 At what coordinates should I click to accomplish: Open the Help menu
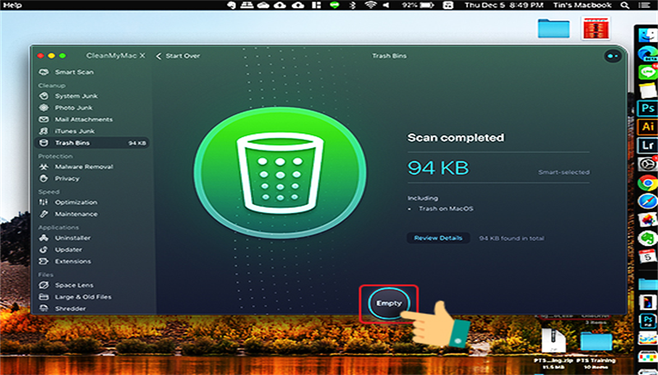point(12,5)
